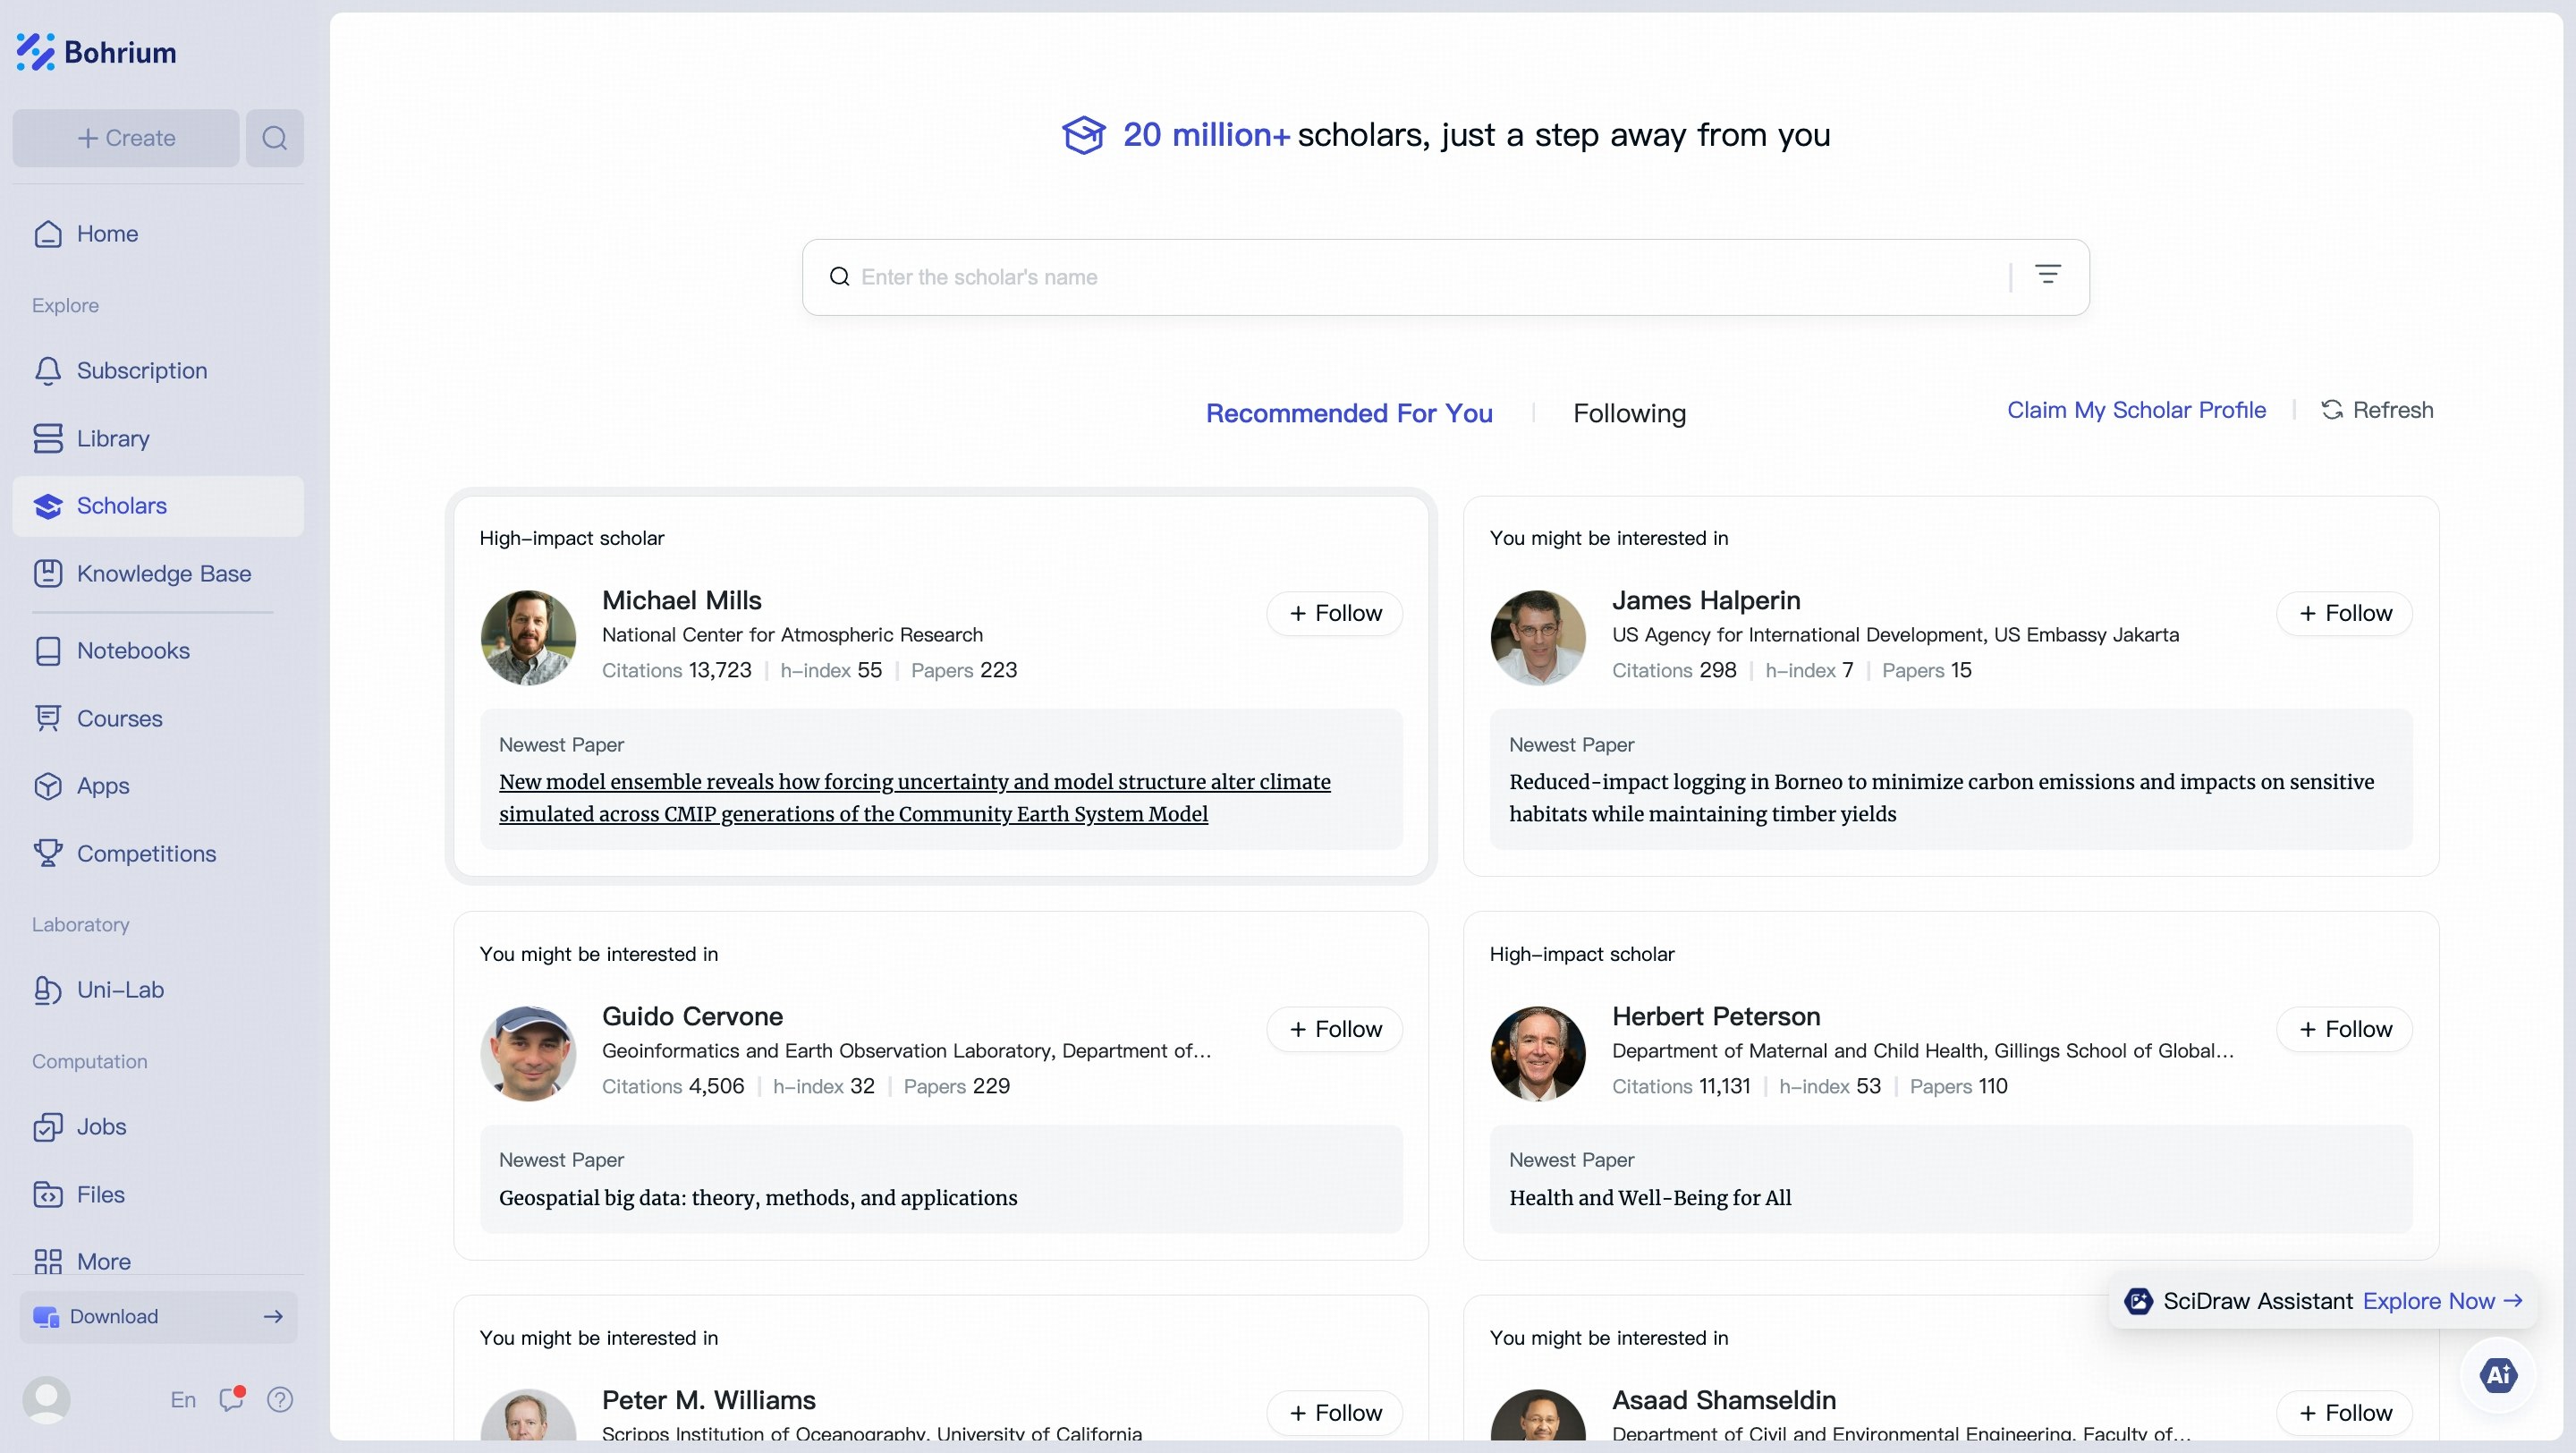The width and height of the screenshot is (2576, 1453).
Task: Open the help question icon
Action: click(280, 1399)
